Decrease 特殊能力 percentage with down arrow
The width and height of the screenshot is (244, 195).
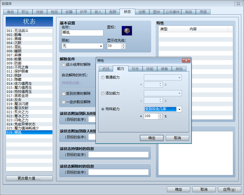click(x=160, y=118)
